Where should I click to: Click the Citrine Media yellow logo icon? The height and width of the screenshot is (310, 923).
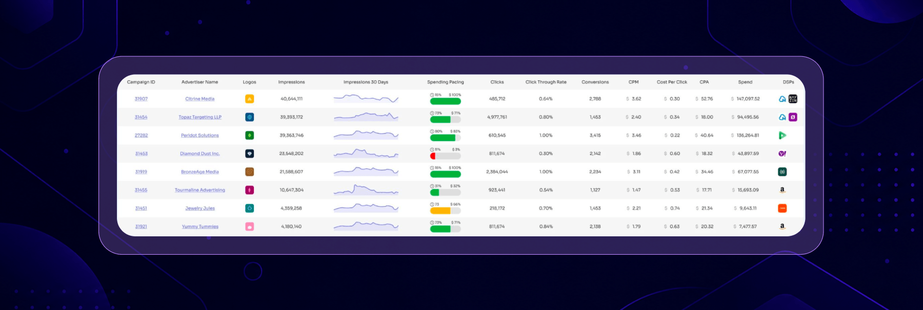[x=250, y=99]
